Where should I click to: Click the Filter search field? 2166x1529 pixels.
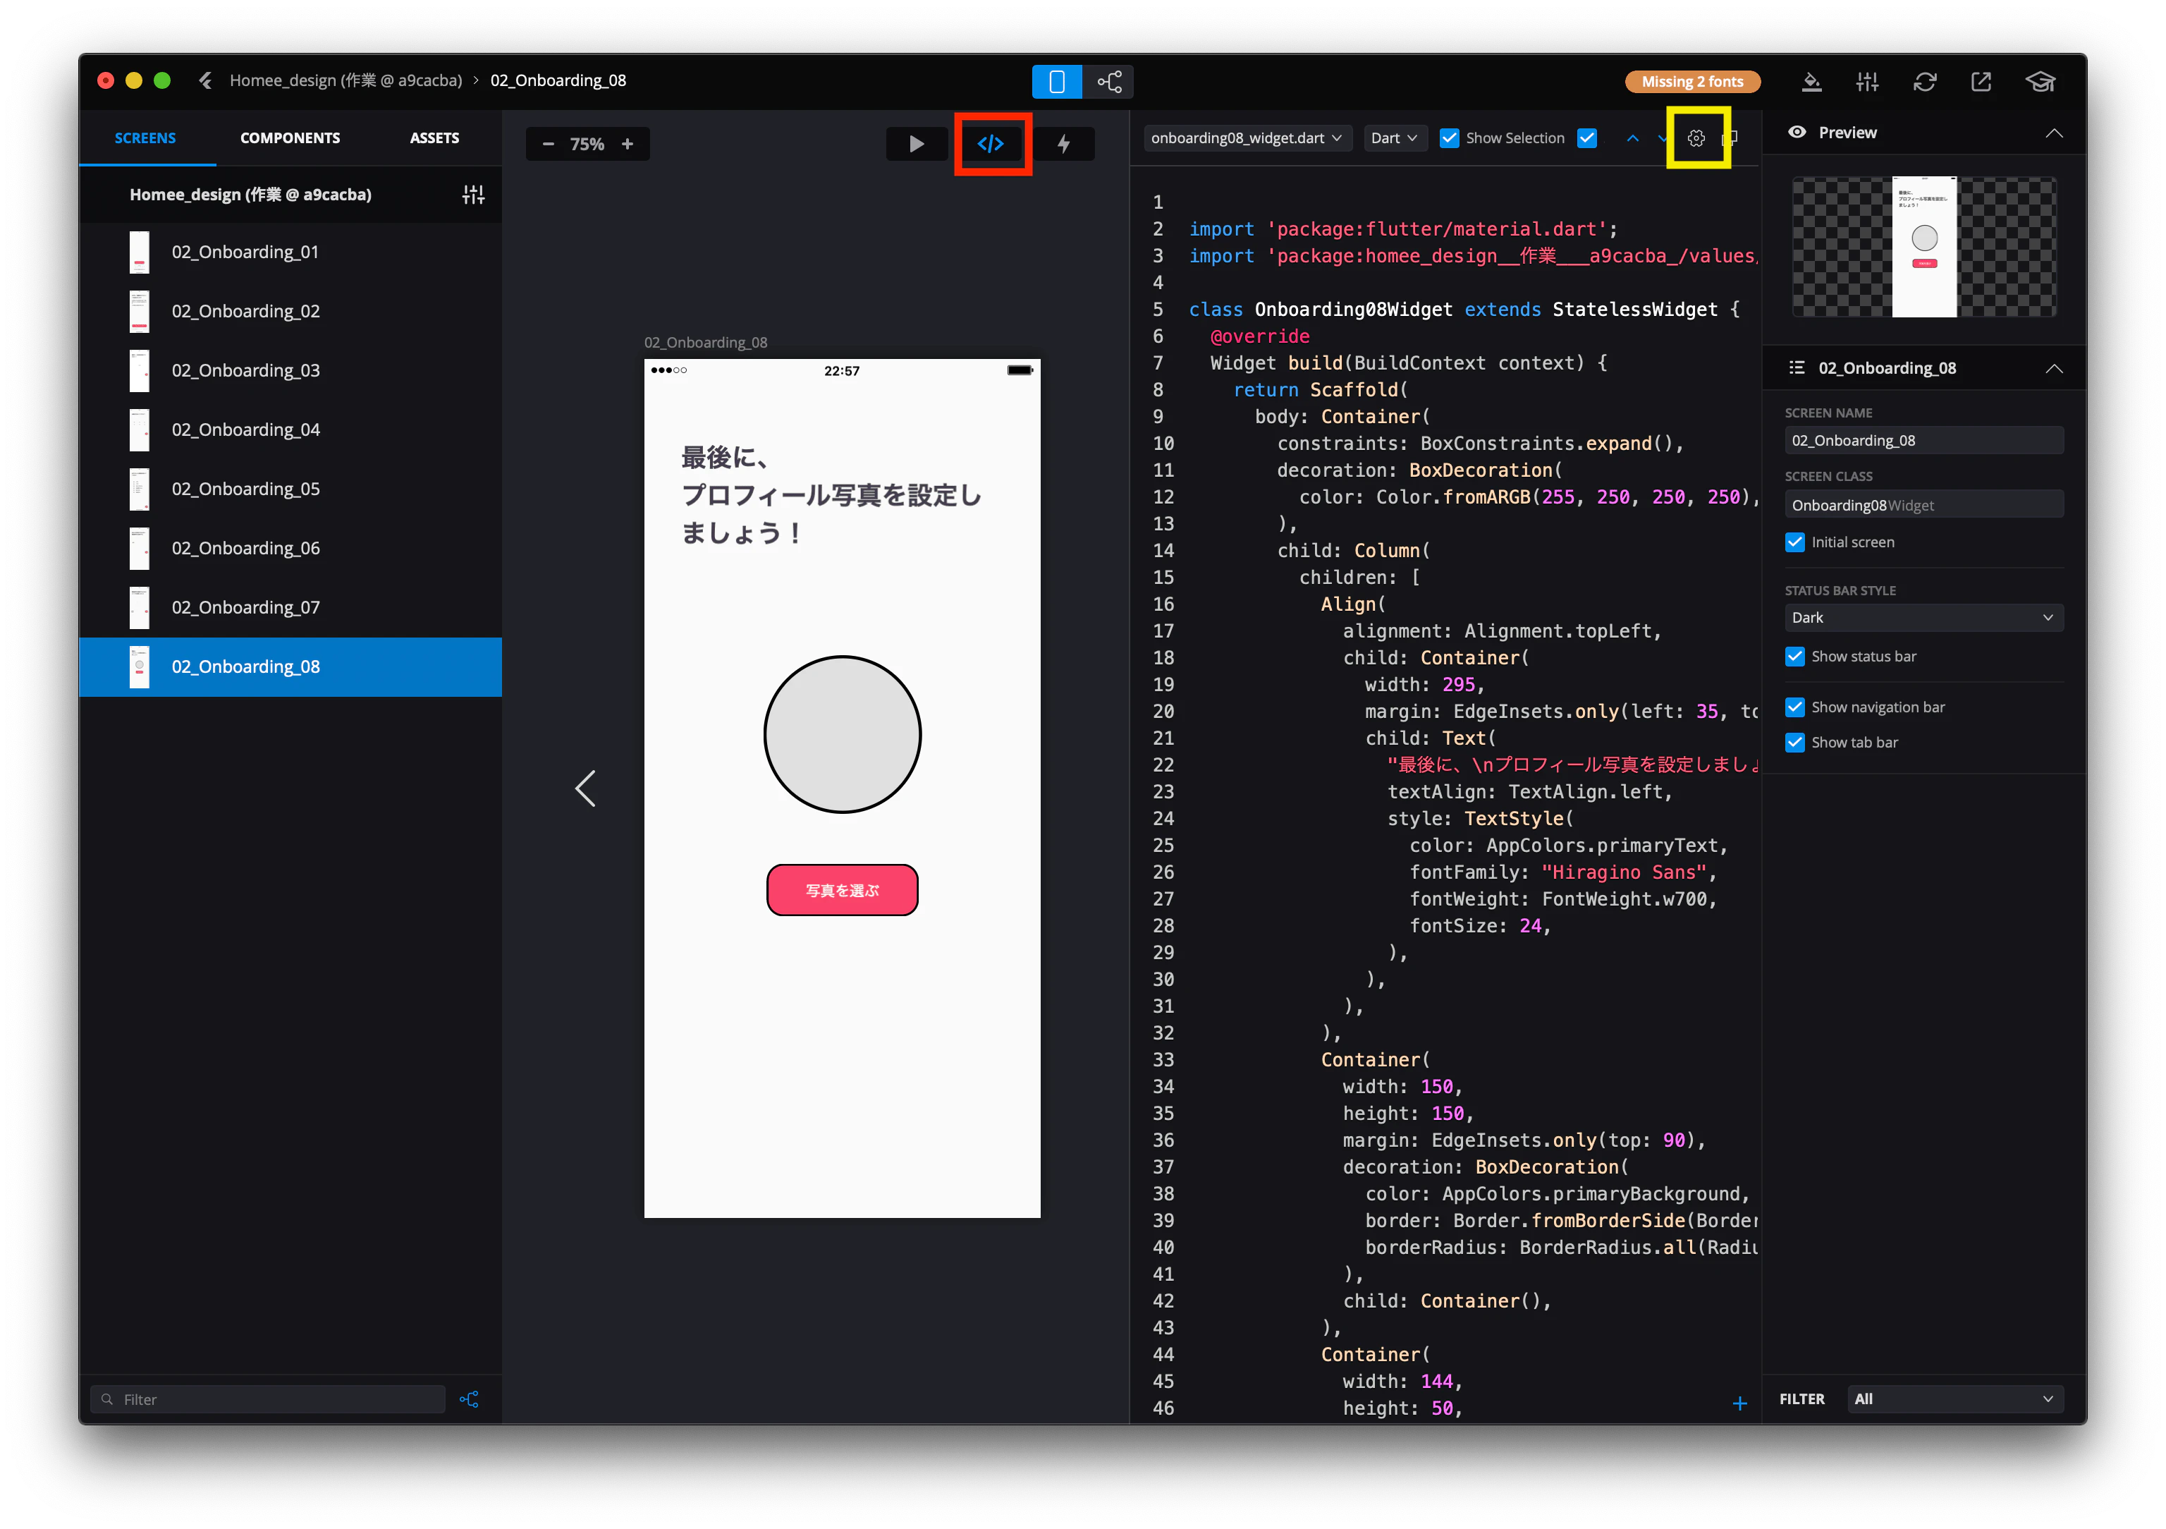tap(268, 1399)
